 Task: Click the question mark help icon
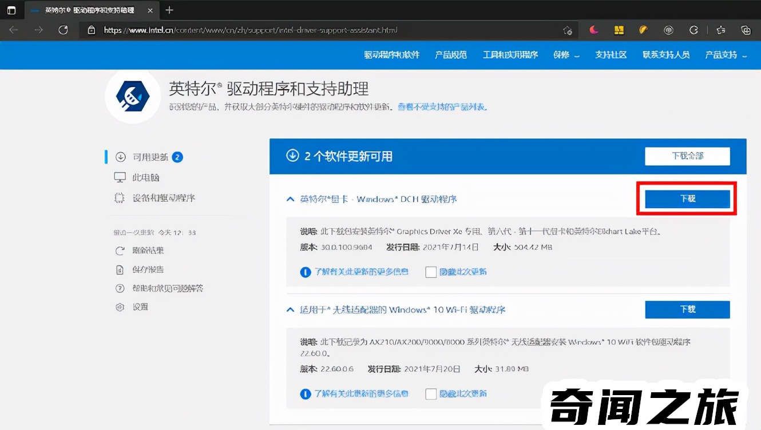point(120,288)
